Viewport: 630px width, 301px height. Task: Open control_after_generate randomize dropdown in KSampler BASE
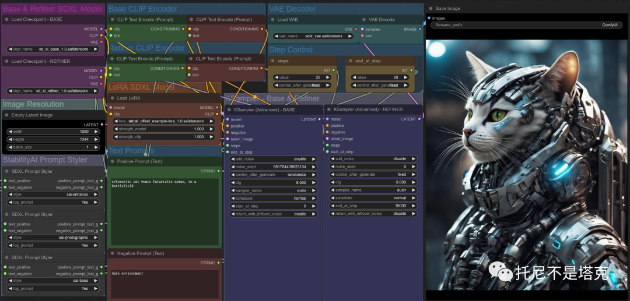click(x=273, y=175)
